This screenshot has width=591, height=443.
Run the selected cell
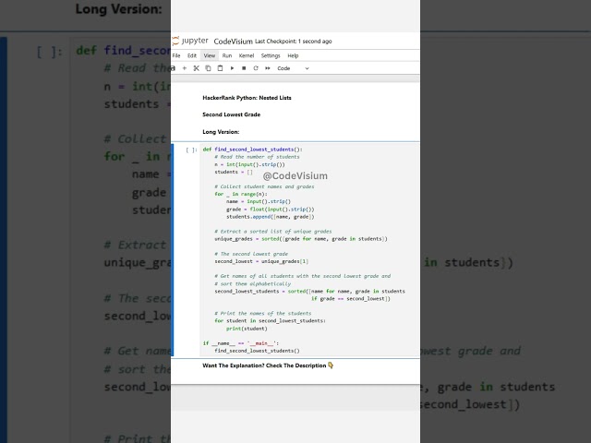(x=232, y=68)
